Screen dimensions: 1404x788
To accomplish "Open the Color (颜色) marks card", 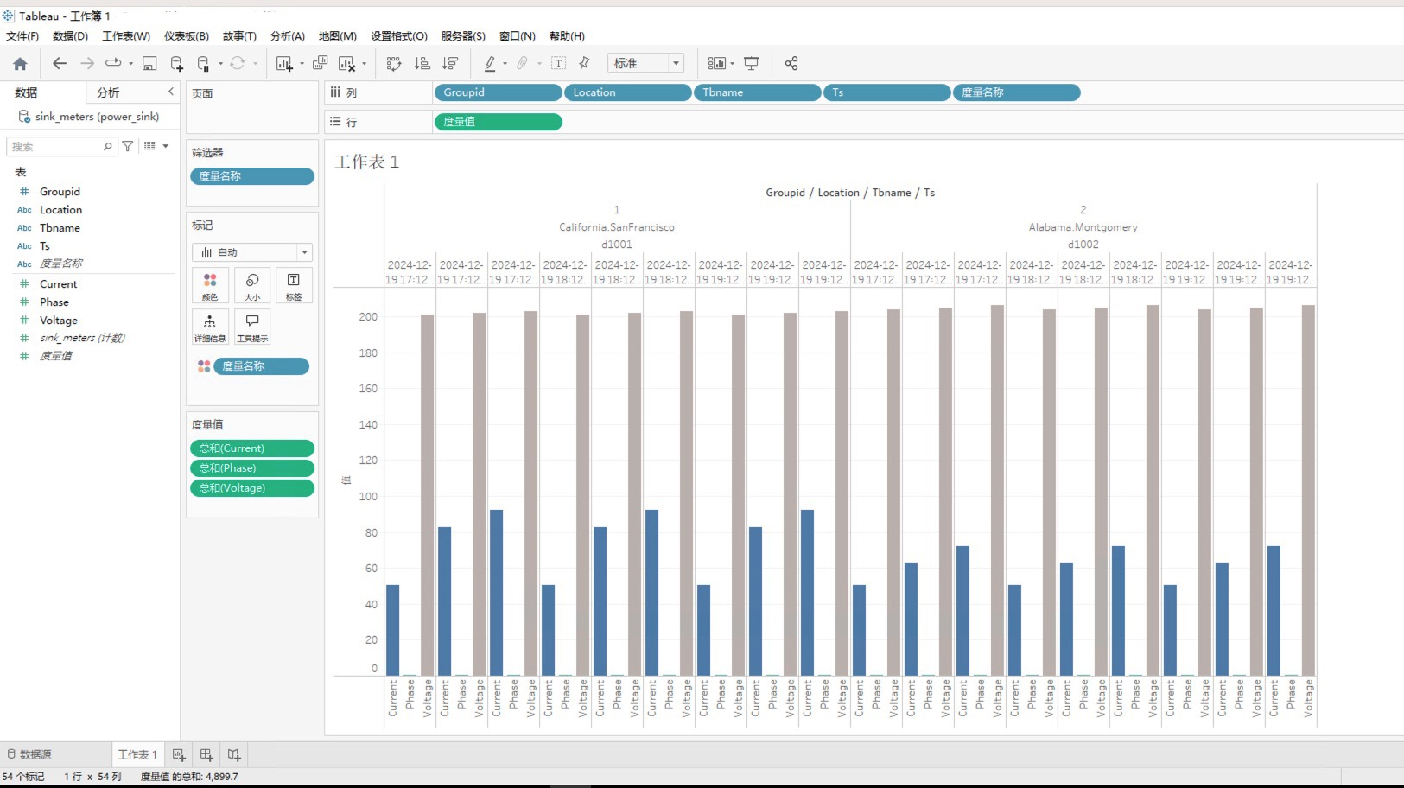I will pyautogui.click(x=210, y=285).
